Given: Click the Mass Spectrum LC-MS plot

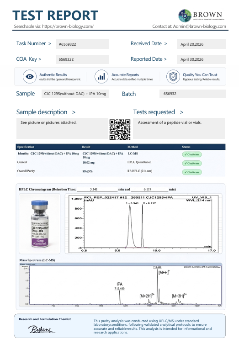Looking at the screenshot, I should (121, 285).
